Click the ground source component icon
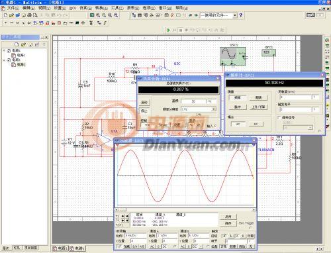The height and width of the screenshot is (253, 331). point(6,23)
